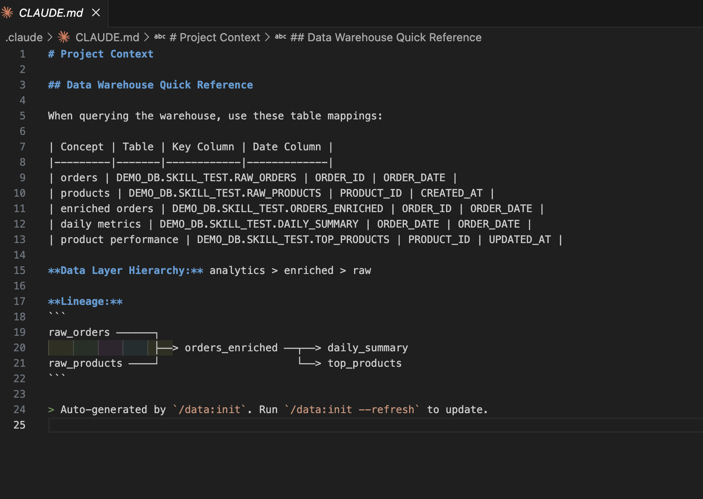Click the abc symbol icon before '# Project Context'
Viewport: 703px width, 499px height.
pyautogui.click(x=160, y=37)
